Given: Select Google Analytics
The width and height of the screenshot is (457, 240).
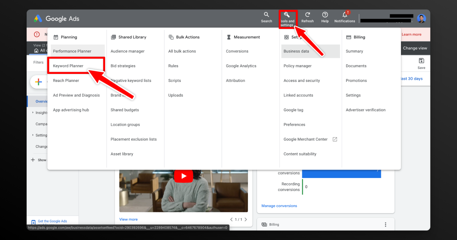Looking at the screenshot, I should pos(241,66).
